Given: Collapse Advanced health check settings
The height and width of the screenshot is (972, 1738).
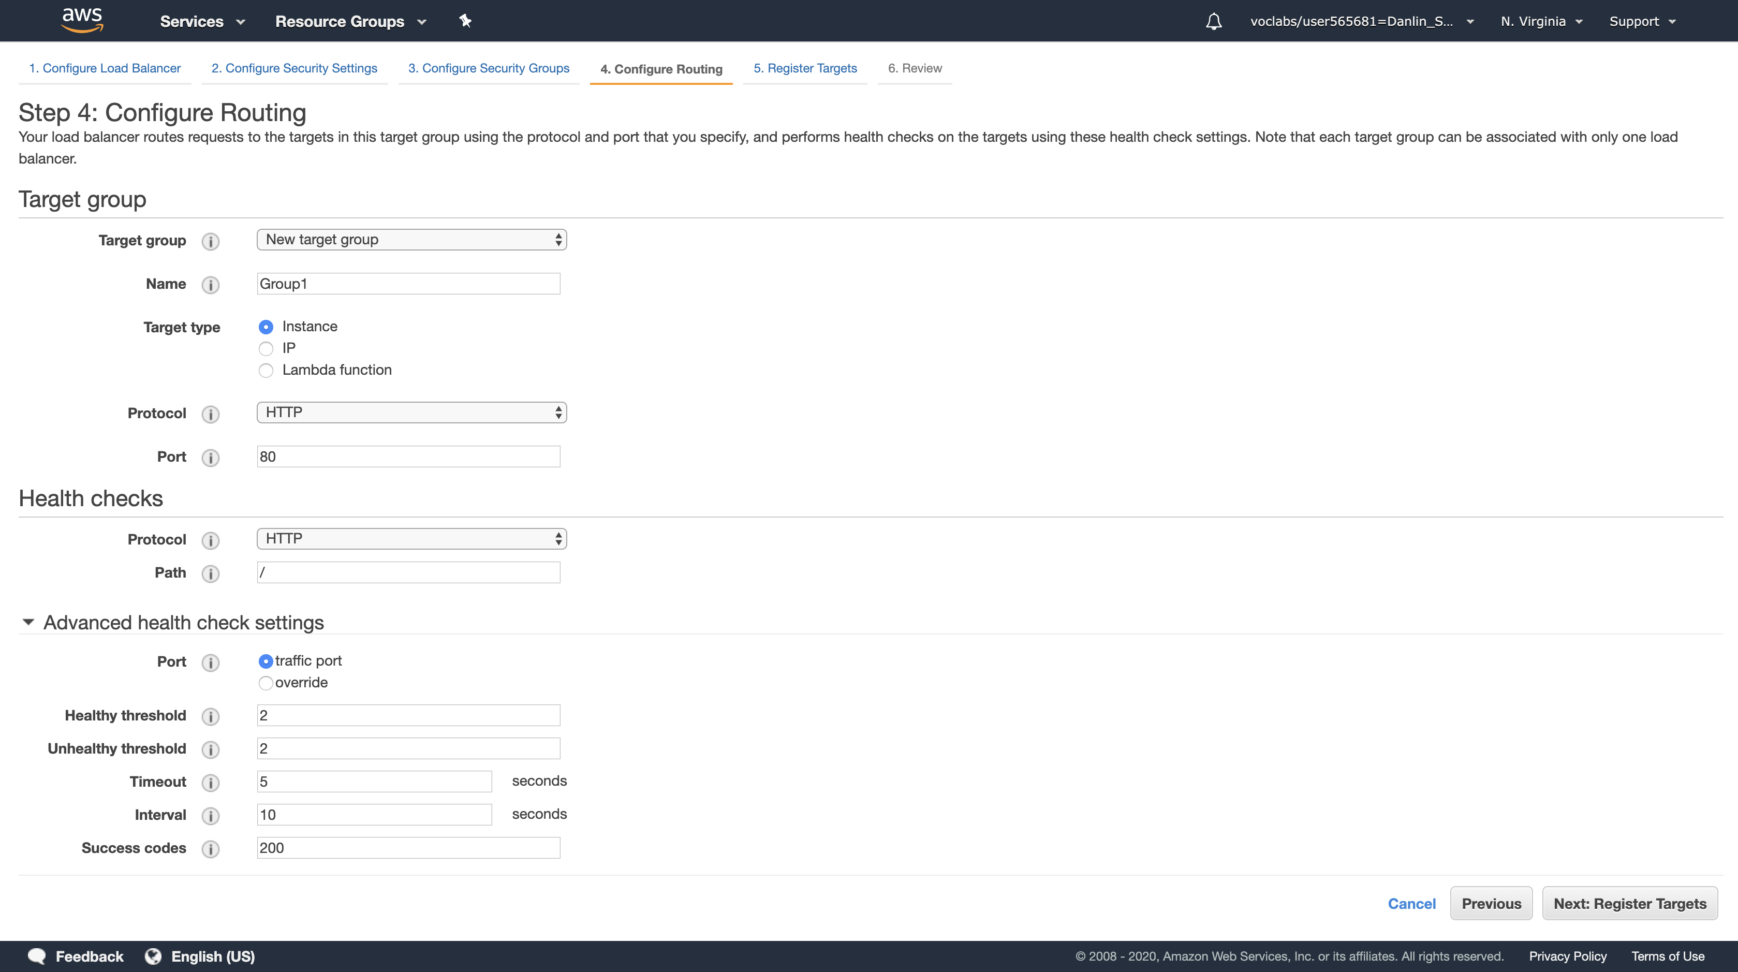Looking at the screenshot, I should coord(28,622).
